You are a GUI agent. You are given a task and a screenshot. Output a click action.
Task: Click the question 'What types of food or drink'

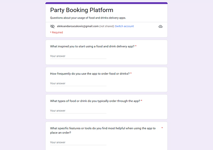point(95,101)
